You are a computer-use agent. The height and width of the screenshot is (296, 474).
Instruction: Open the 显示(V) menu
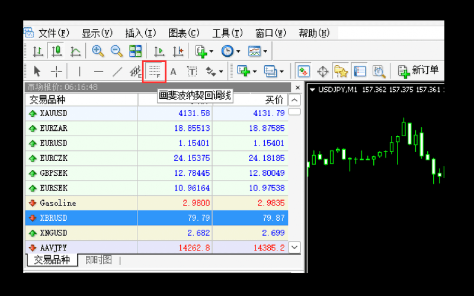[x=97, y=33]
